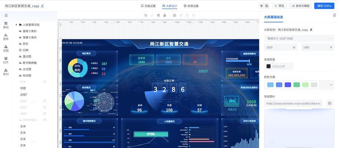Image resolution: width=339 pixels, height=148 pixels.
Task: Expand the 入库量情况组 layer group
Action: pyautogui.click(x=16, y=25)
